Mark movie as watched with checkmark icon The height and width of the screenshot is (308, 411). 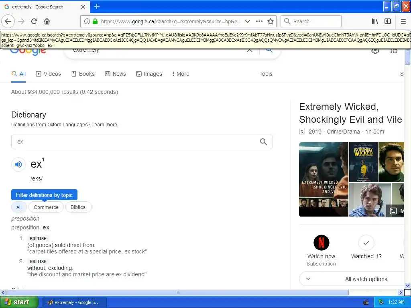click(x=366, y=243)
